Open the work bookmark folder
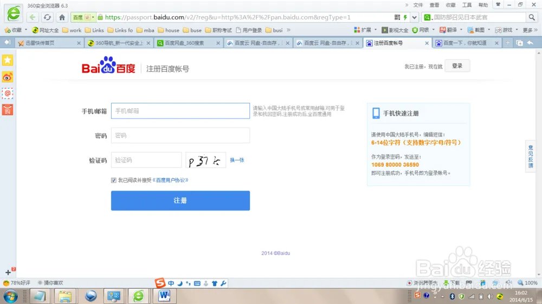Viewport: 542px width, 304px height. pos(72,30)
